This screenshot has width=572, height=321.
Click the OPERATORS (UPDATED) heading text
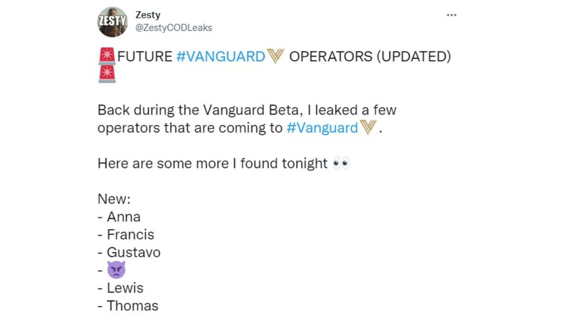370,57
